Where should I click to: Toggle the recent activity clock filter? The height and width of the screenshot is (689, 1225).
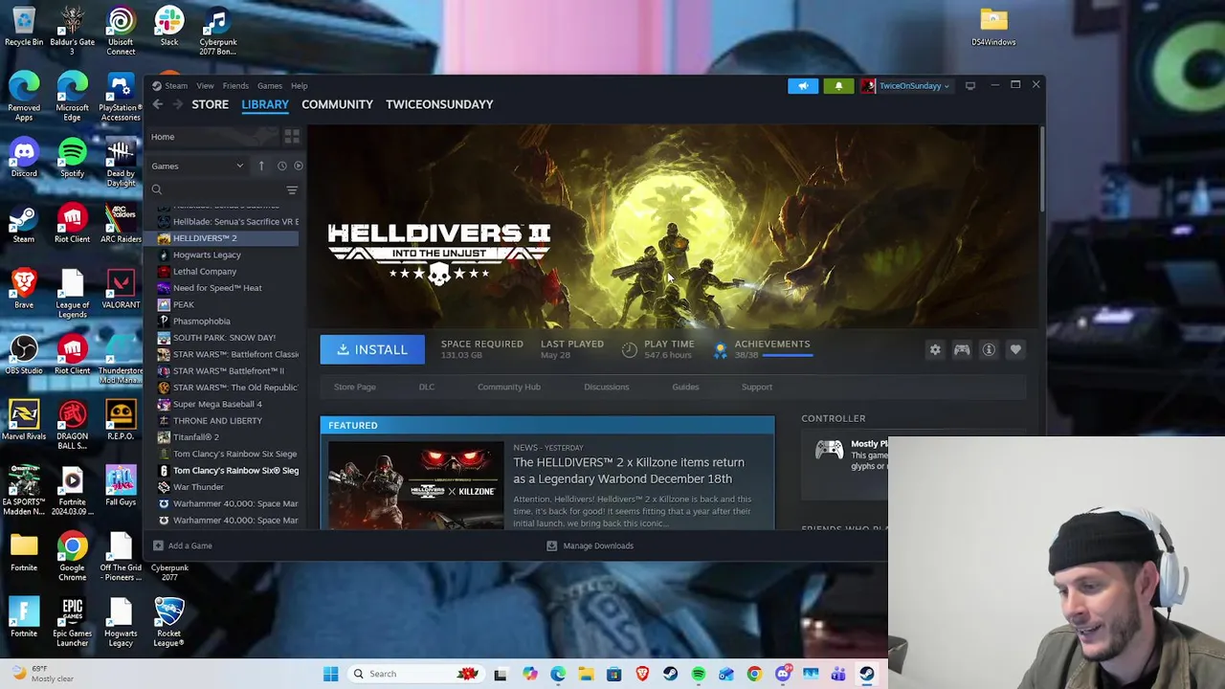(281, 166)
